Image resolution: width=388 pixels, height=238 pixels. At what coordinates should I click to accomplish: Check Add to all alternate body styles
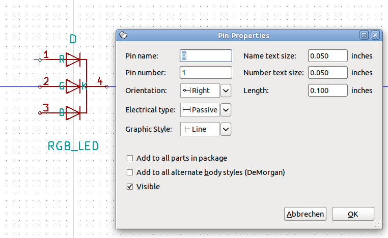click(130, 172)
